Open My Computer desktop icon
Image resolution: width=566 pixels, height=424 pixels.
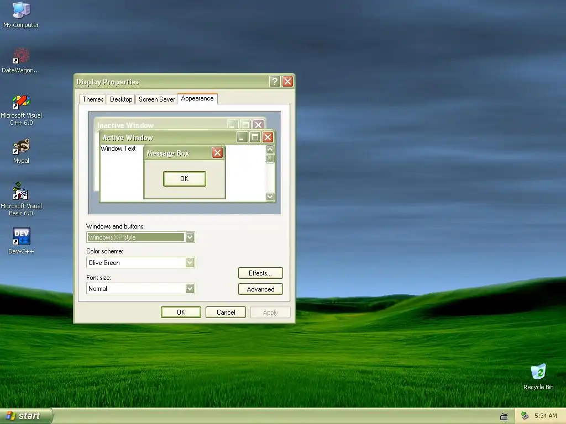coord(21,14)
